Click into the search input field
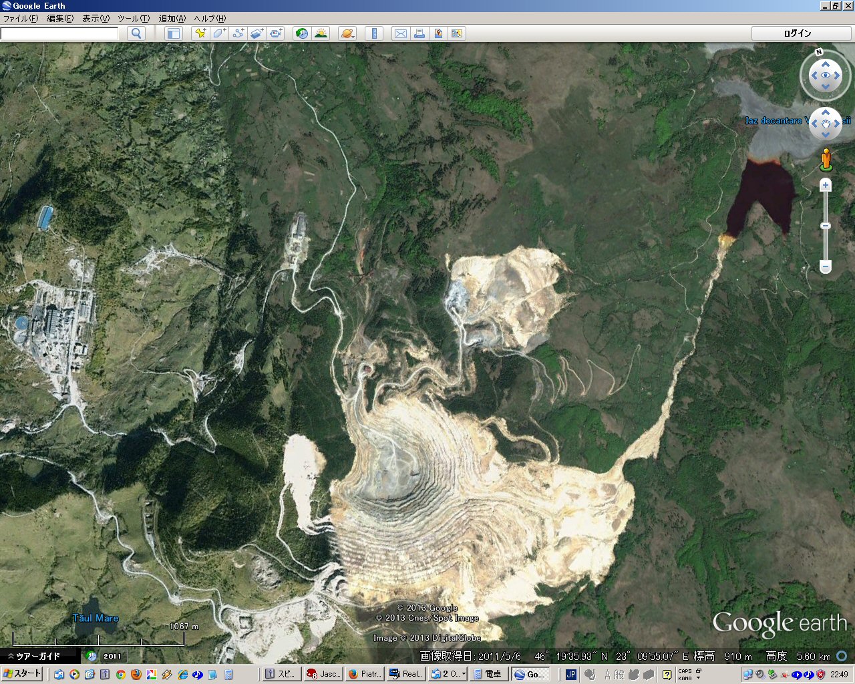The image size is (855, 684). click(59, 33)
